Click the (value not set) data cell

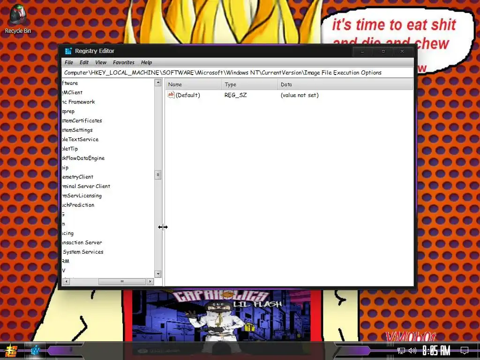[x=300, y=95]
